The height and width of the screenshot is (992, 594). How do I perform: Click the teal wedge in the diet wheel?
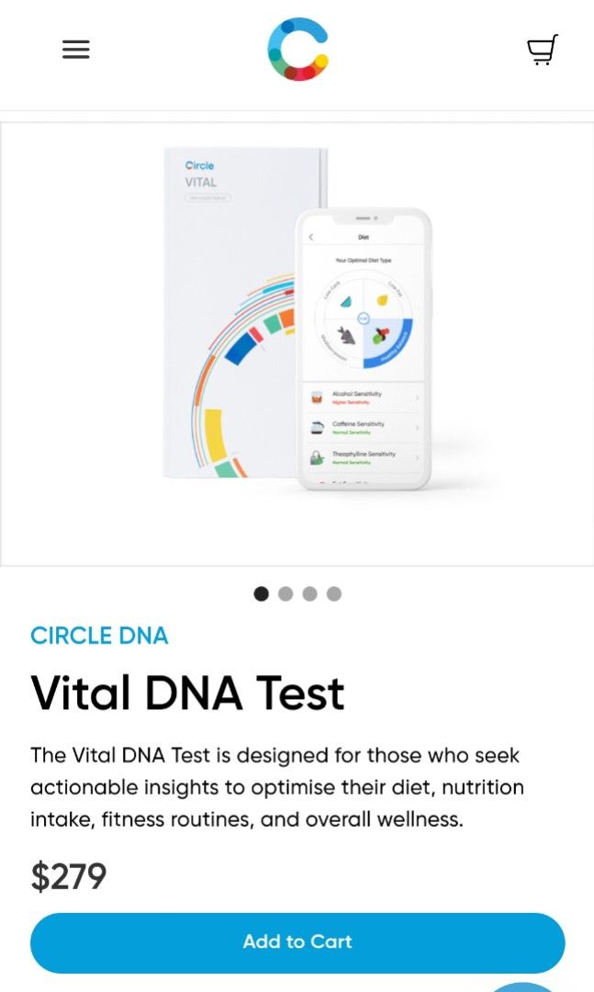345,301
